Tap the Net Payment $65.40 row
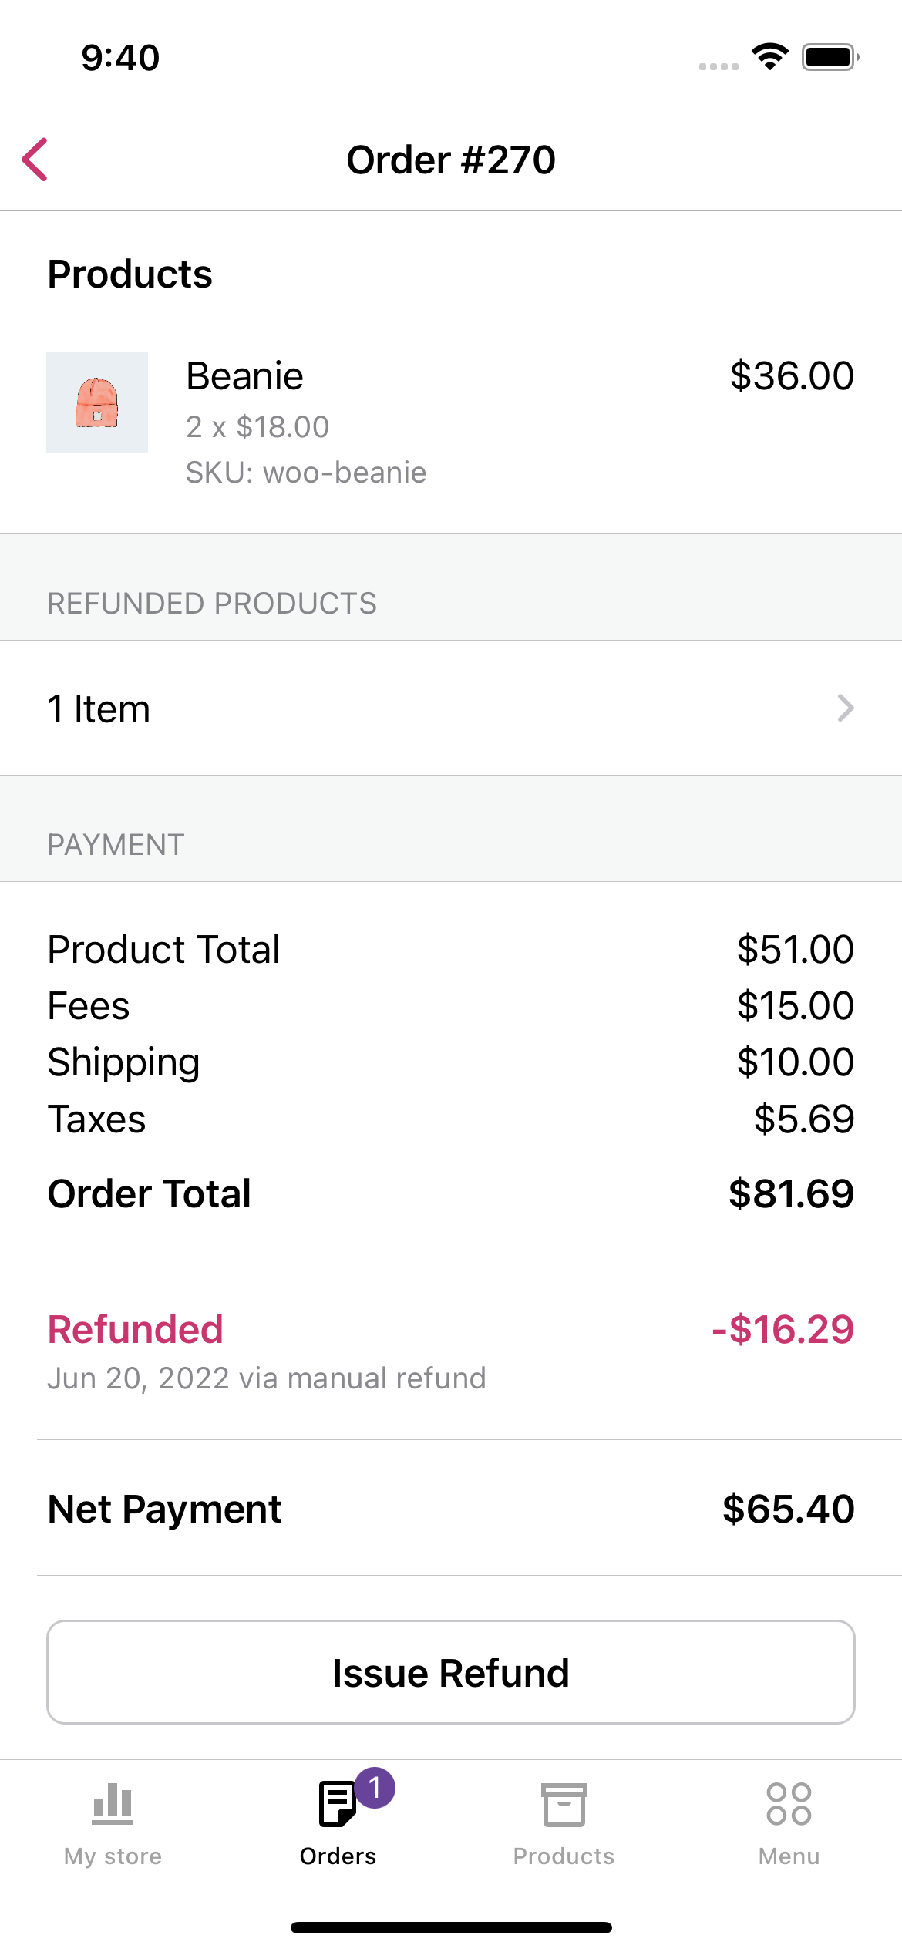 (x=451, y=1508)
